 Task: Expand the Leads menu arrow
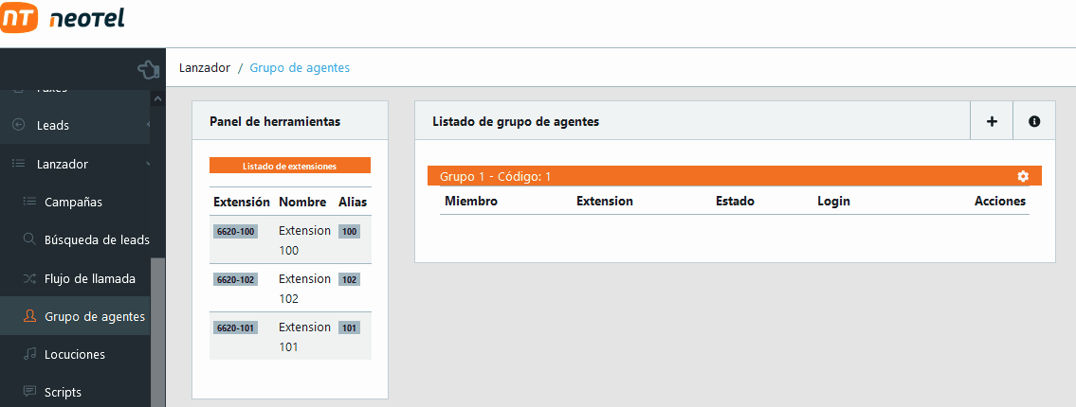pyautogui.click(x=148, y=125)
